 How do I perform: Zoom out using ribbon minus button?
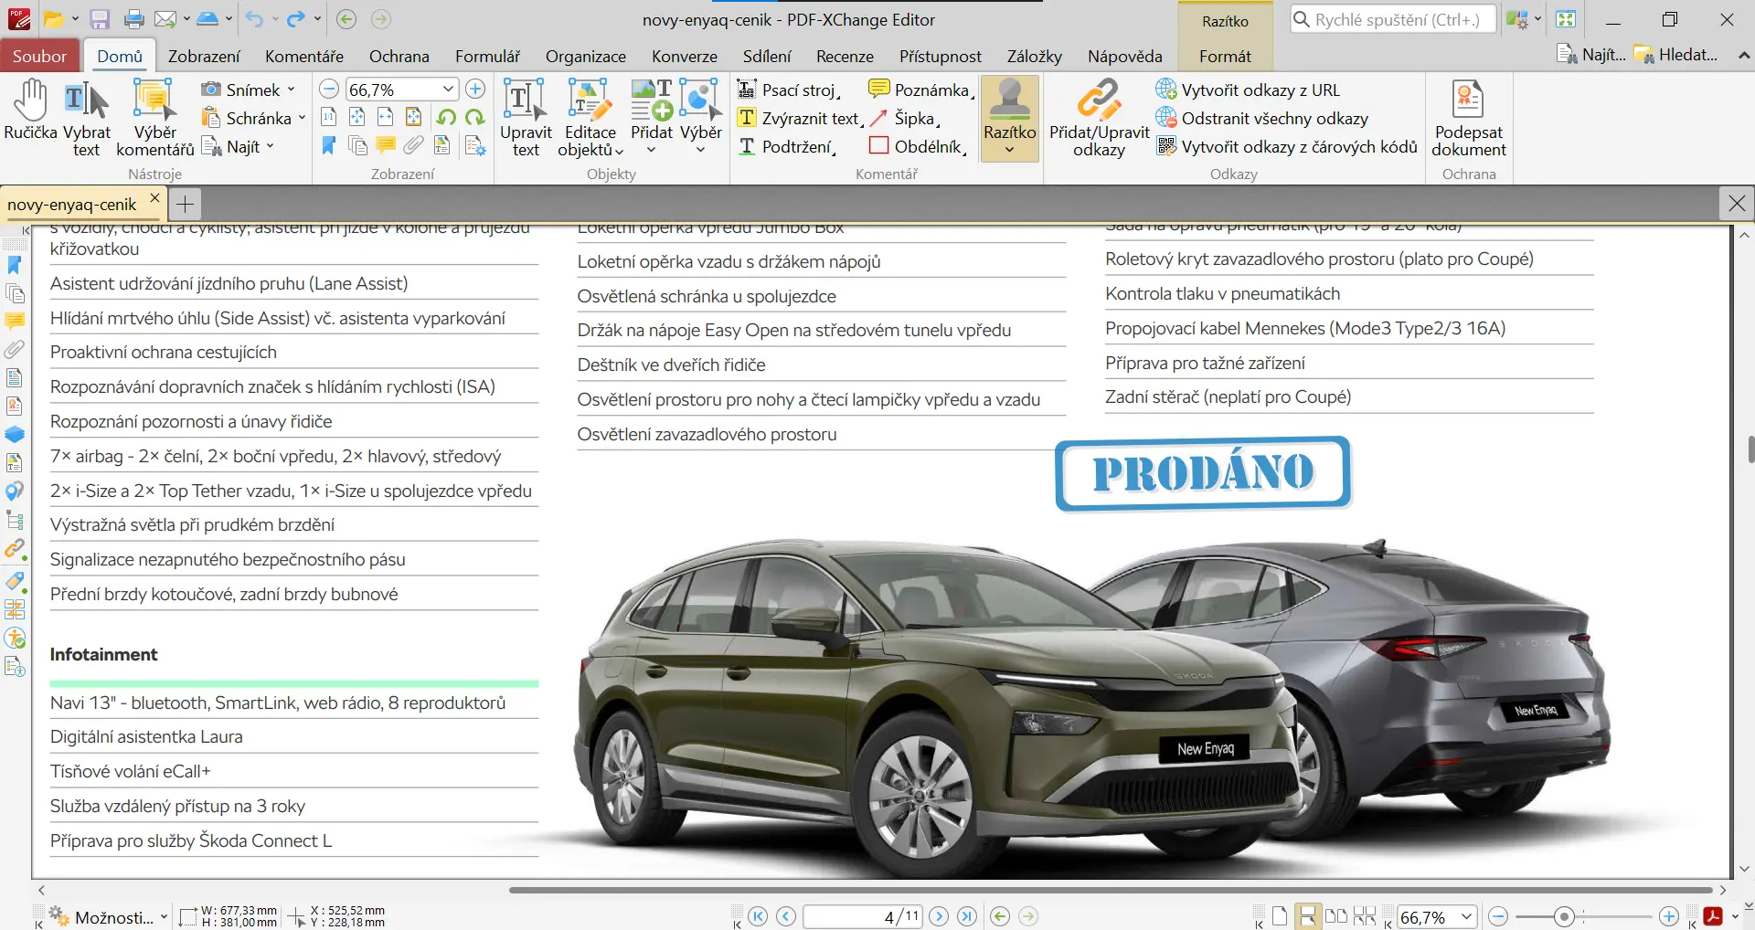tap(329, 90)
